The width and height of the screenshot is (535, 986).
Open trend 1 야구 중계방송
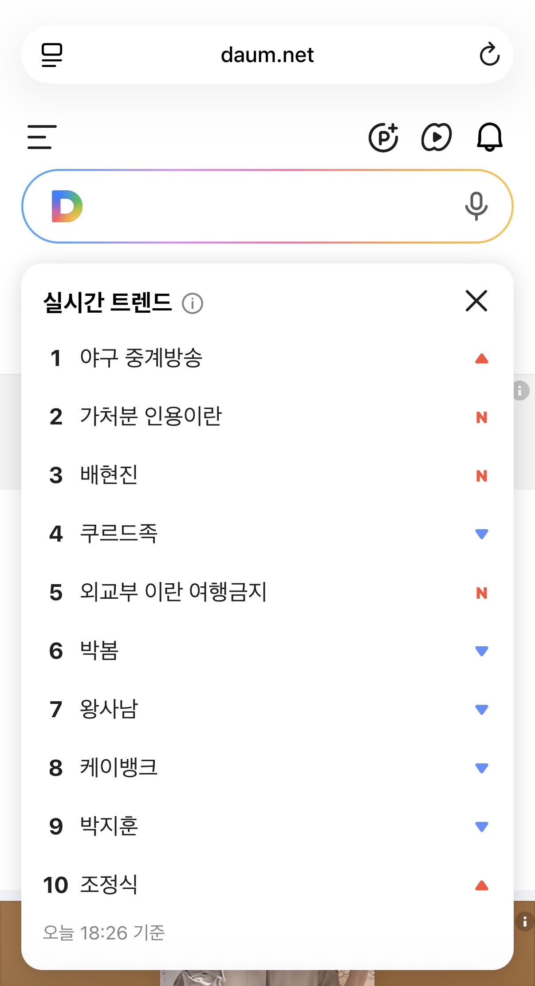(141, 358)
